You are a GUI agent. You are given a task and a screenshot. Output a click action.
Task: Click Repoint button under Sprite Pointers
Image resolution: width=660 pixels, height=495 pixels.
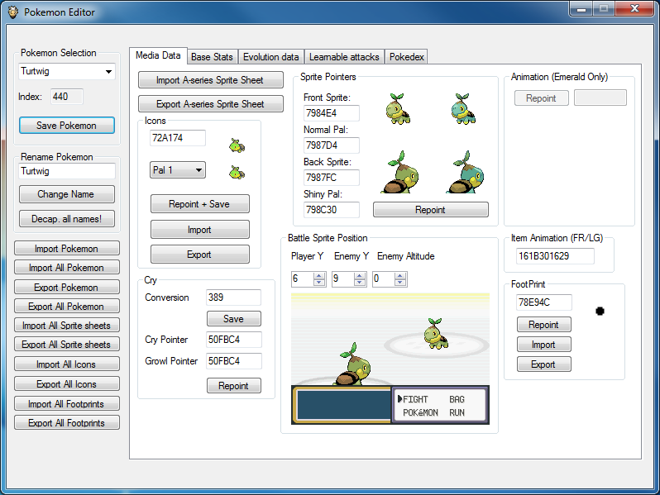tap(431, 209)
